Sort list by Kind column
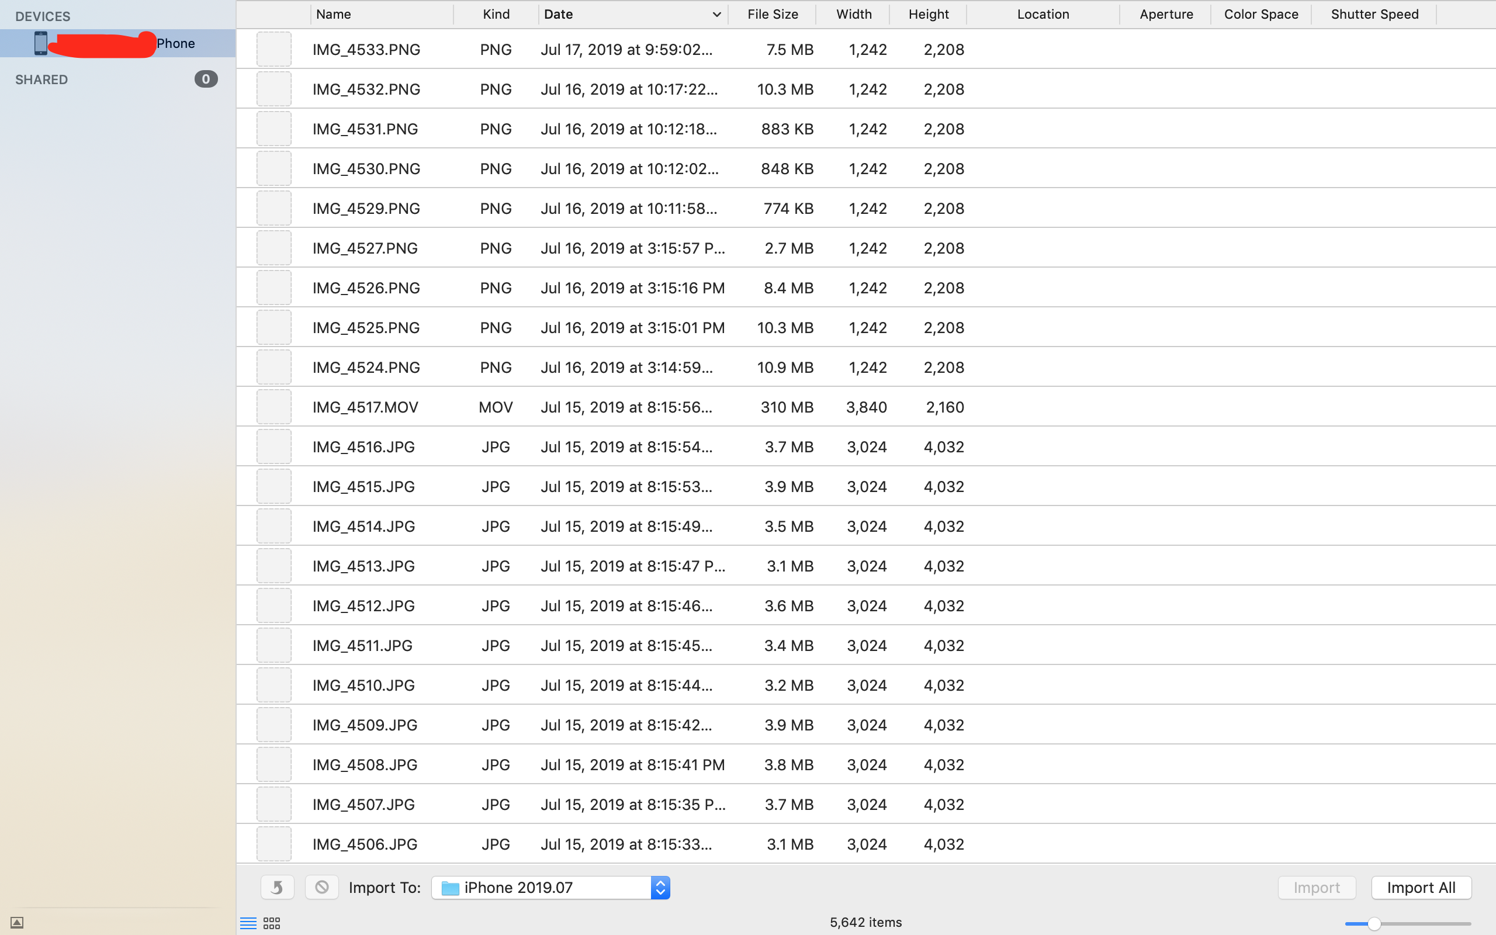 tap(496, 14)
